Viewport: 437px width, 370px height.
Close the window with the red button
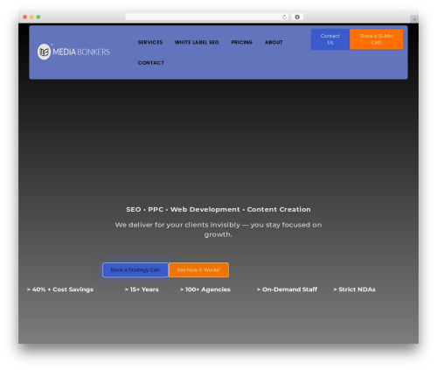[25, 17]
